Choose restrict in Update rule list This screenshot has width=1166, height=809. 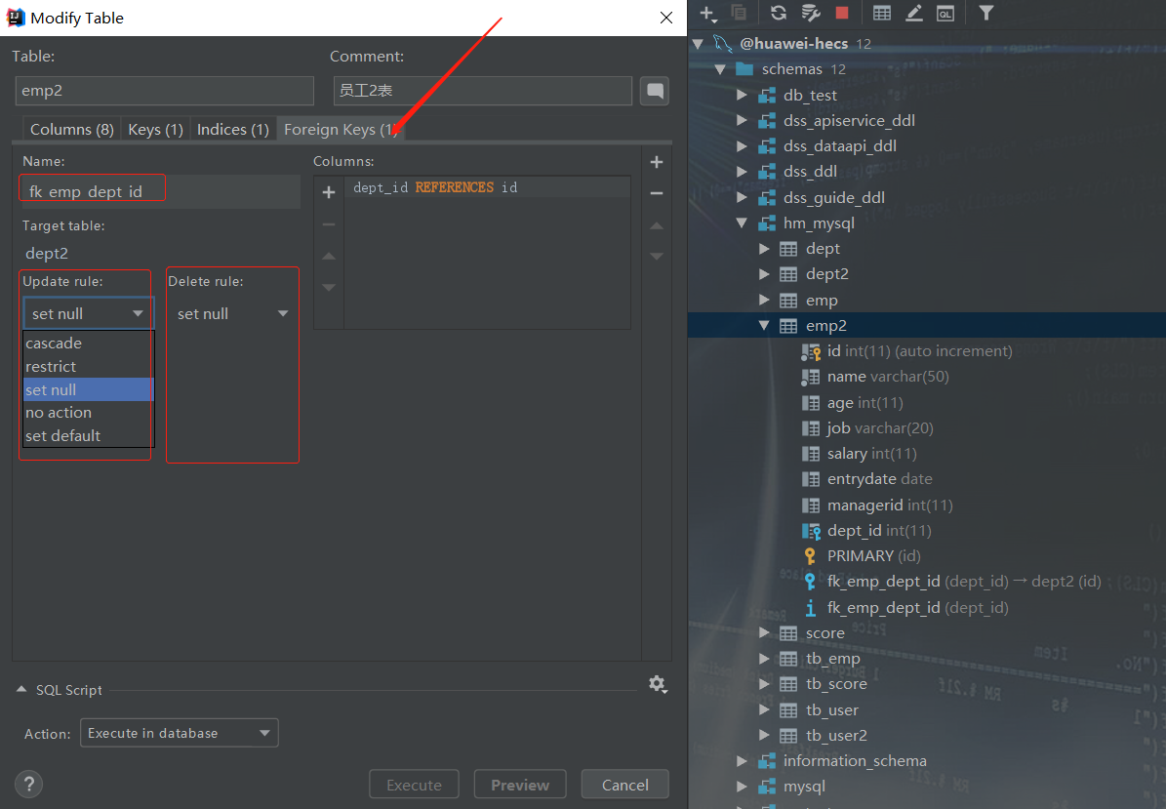pos(89,367)
